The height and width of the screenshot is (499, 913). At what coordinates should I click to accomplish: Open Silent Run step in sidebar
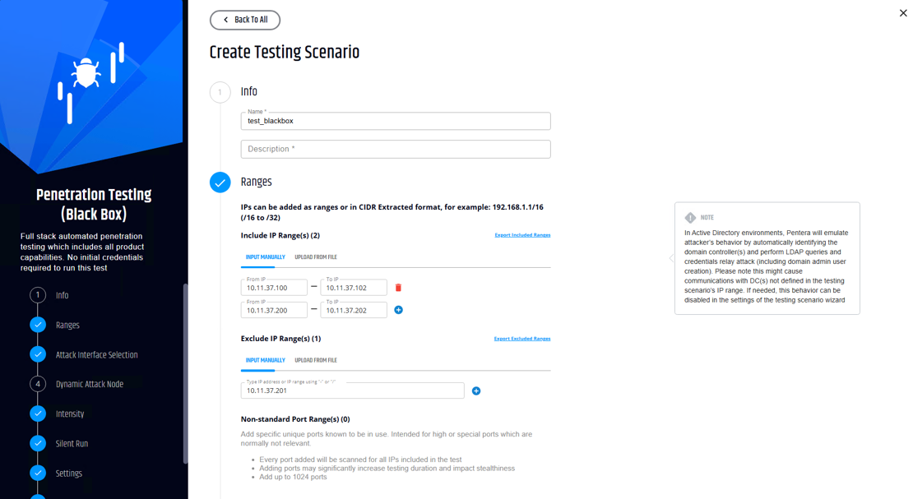[72, 443]
